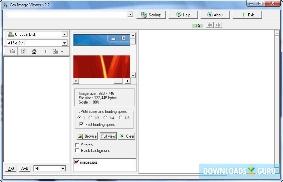283x182 pixels.
Task: Expand the C: Local Disk drive dropdown
Action: tap(64, 34)
